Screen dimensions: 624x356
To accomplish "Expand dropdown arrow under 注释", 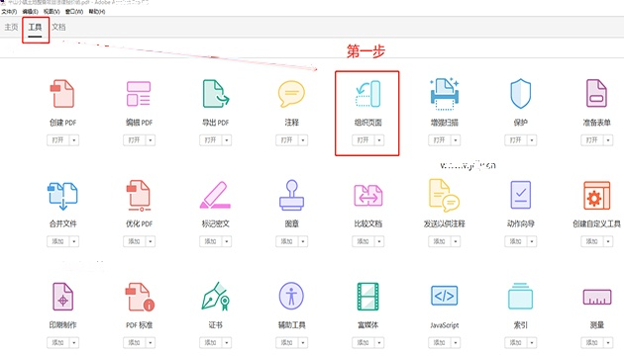I will click(x=303, y=140).
